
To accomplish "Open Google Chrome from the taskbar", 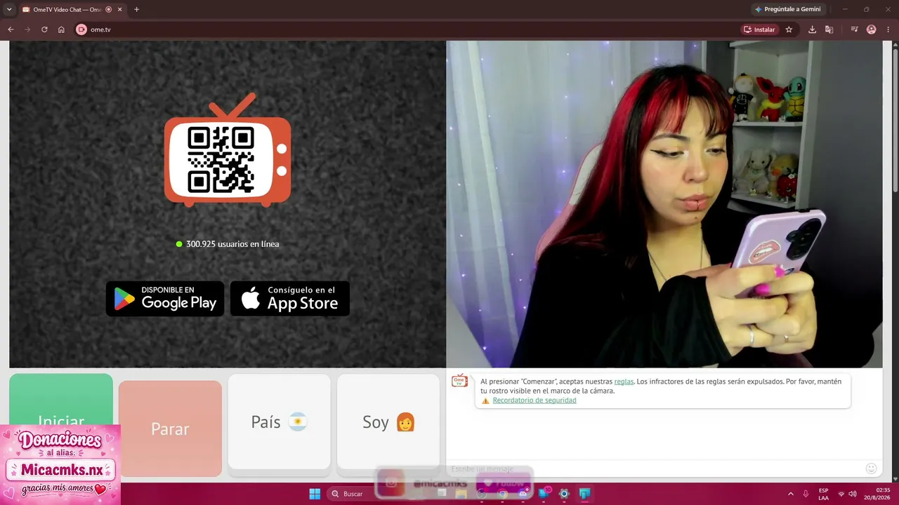I will pos(502,494).
